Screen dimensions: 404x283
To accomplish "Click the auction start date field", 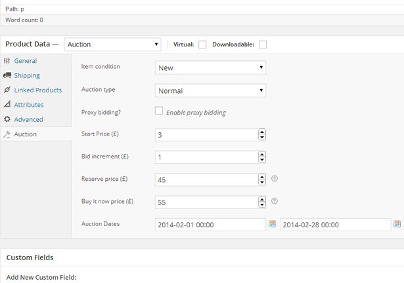I will pyautogui.click(x=210, y=225).
